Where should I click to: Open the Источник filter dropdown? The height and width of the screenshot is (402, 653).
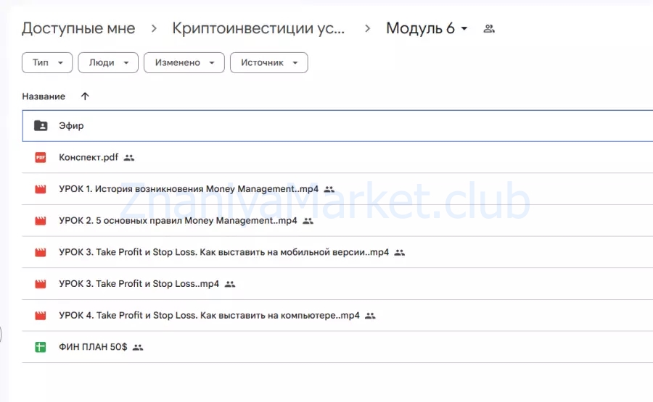coord(269,63)
